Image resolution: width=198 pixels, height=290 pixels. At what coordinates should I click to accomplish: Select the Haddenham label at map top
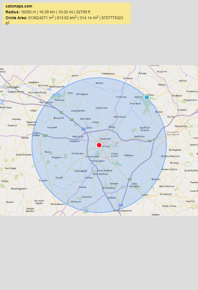pos(108,74)
